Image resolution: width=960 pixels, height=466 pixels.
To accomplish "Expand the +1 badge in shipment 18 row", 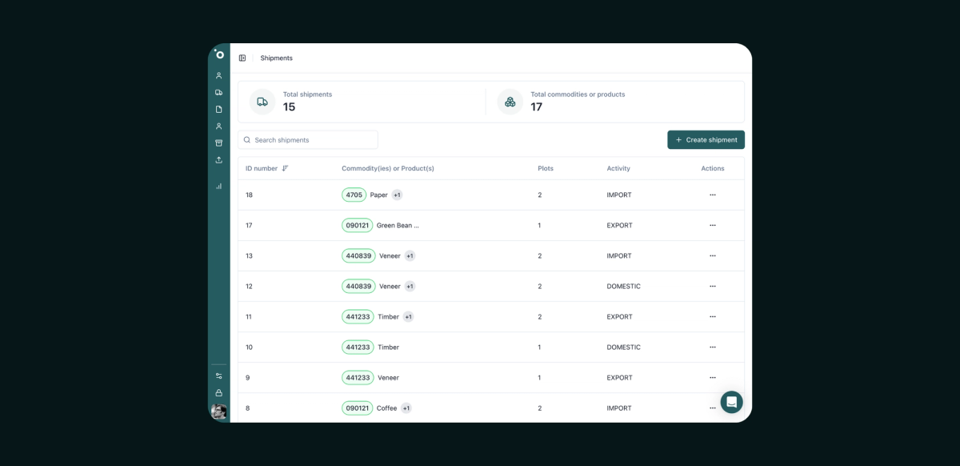I will (397, 195).
